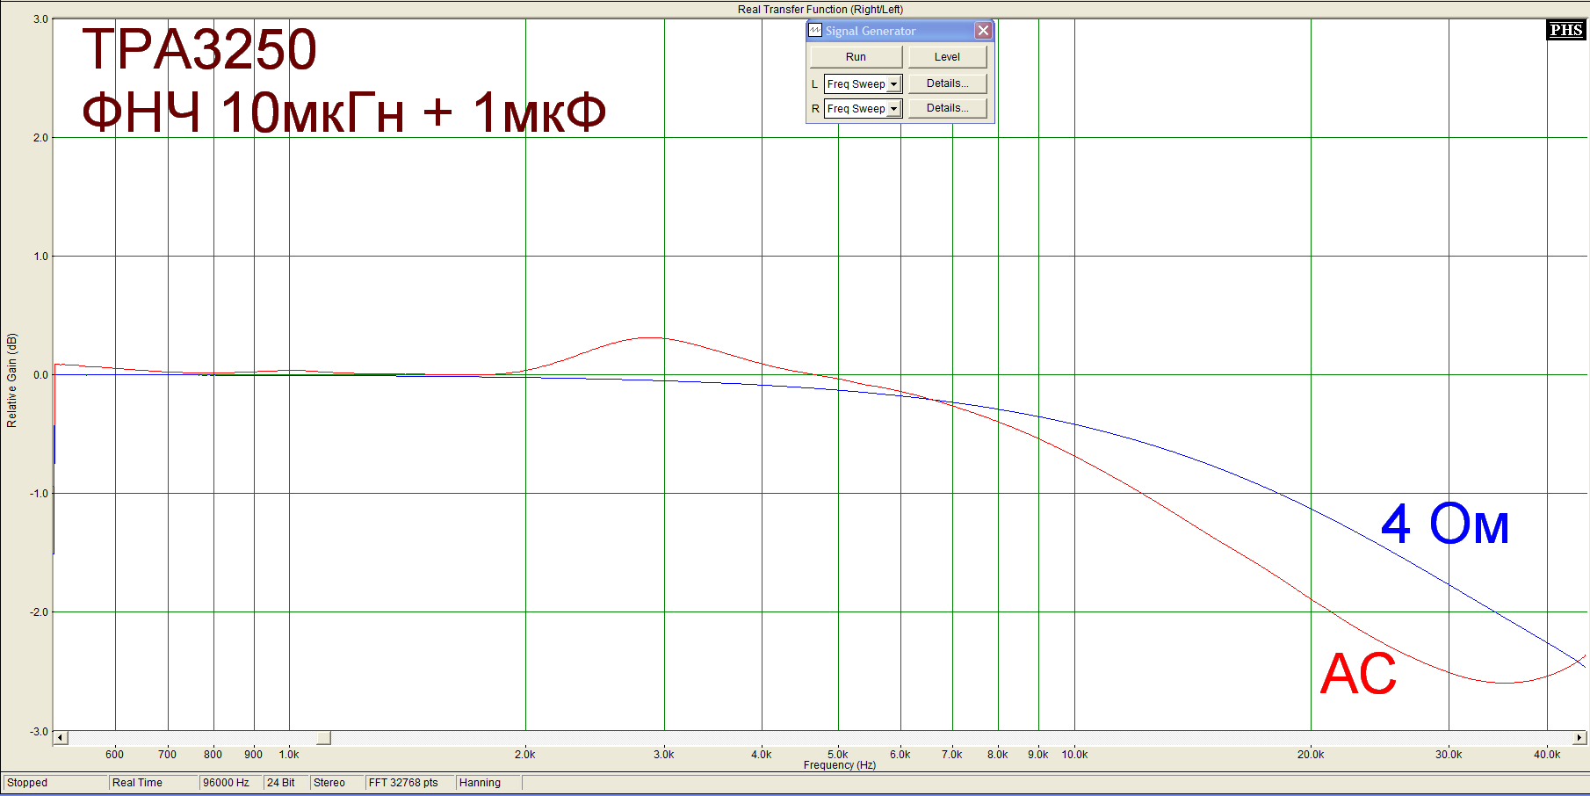Toggle the PHS phase display button
The image size is (1590, 796).
point(1565,30)
